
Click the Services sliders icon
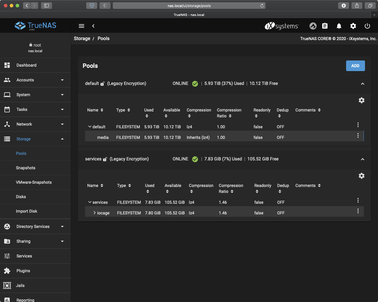tap(7, 256)
